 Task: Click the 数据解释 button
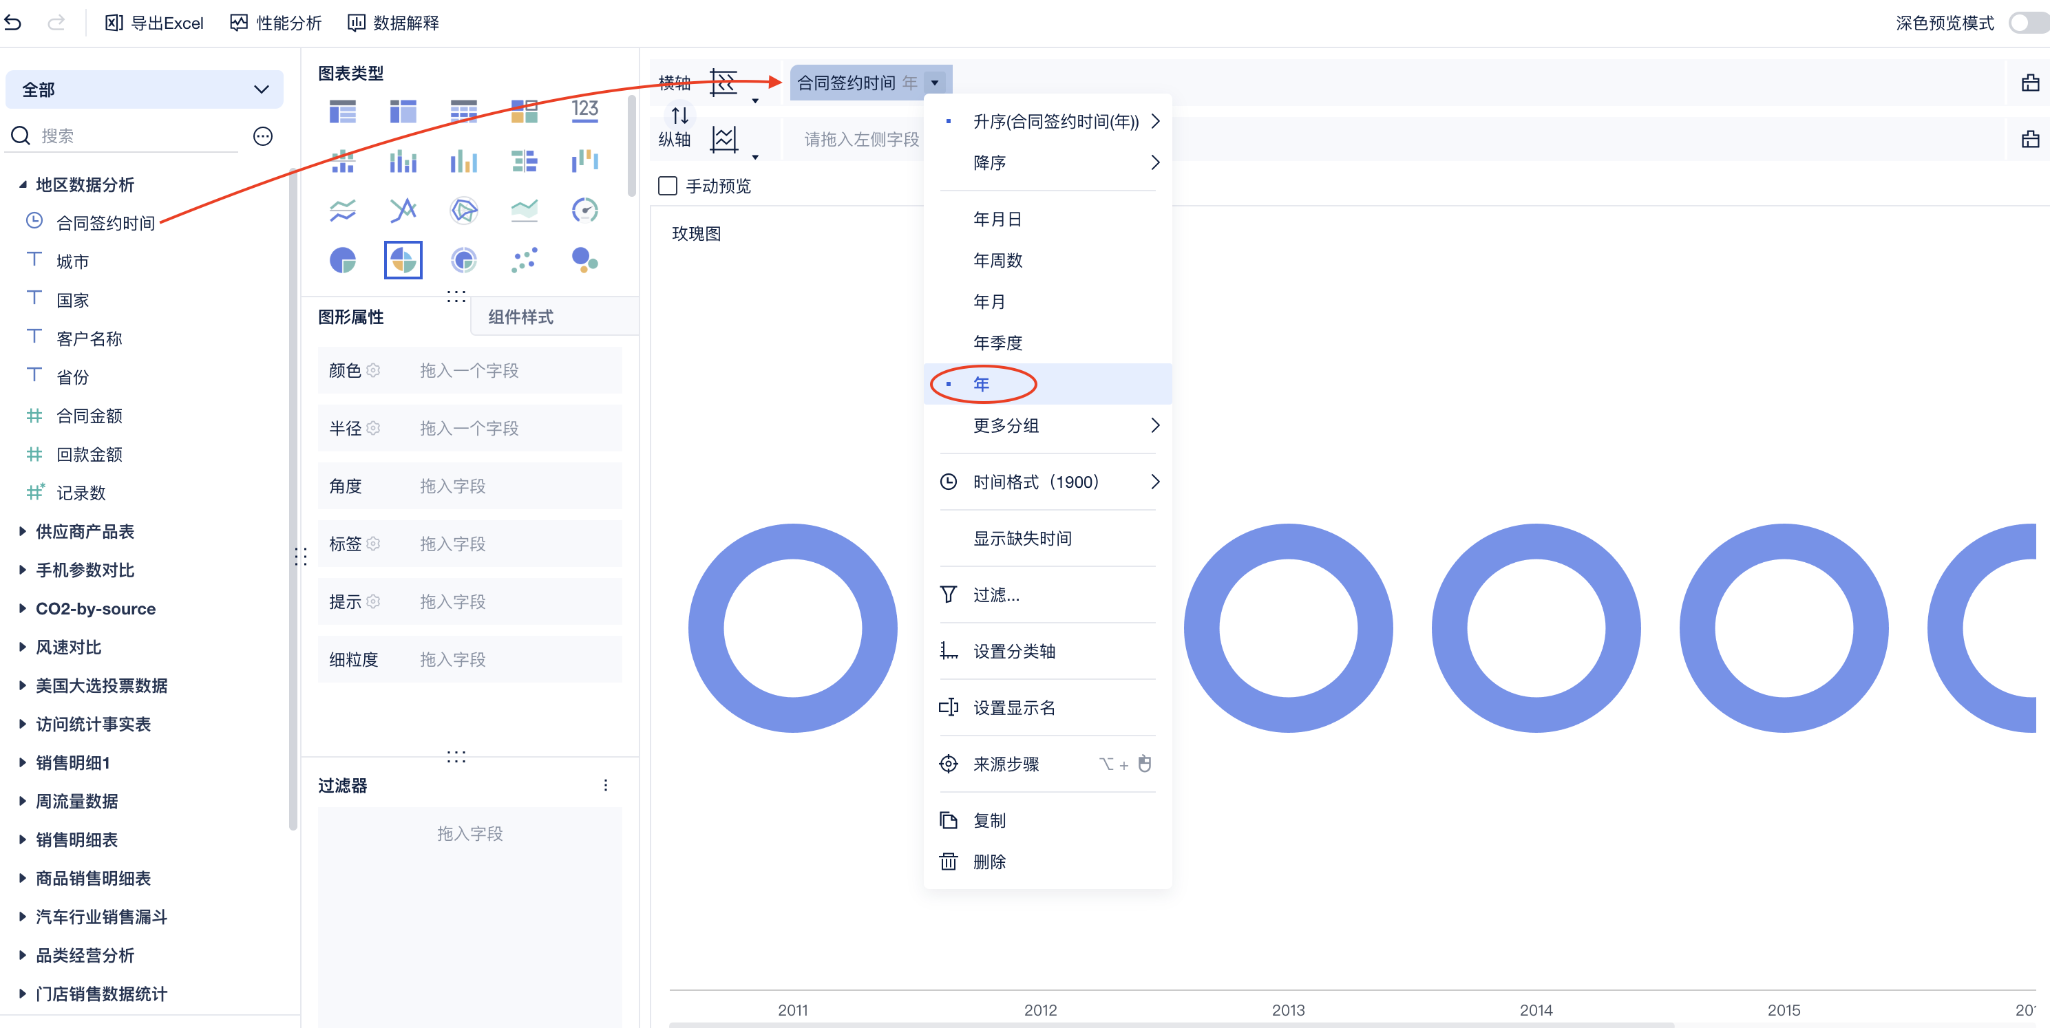[x=394, y=23]
